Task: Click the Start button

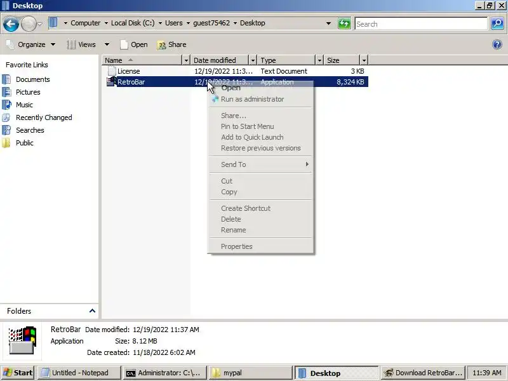Action: click(x=18, y=373)
